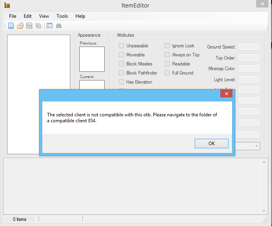Click the Save As double-disk icon
This screenshot has width=272, height=226.
coord(38,26)
